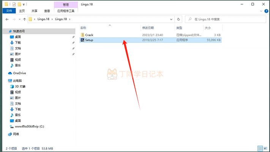270x152 pixels.
Task: Open the 文件 ribbon tab
Action: click(9, 11)
